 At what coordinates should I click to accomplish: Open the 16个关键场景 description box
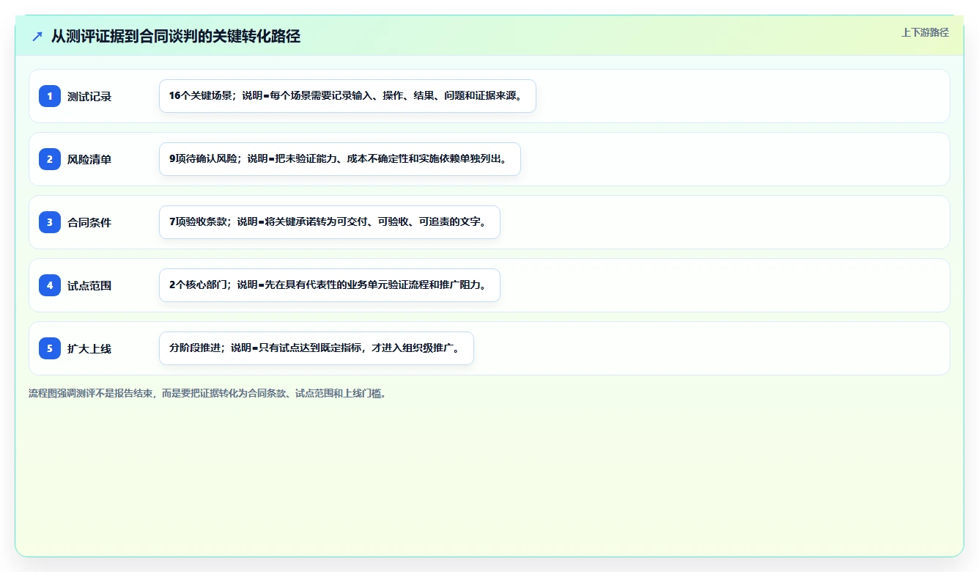pos(347,96)
